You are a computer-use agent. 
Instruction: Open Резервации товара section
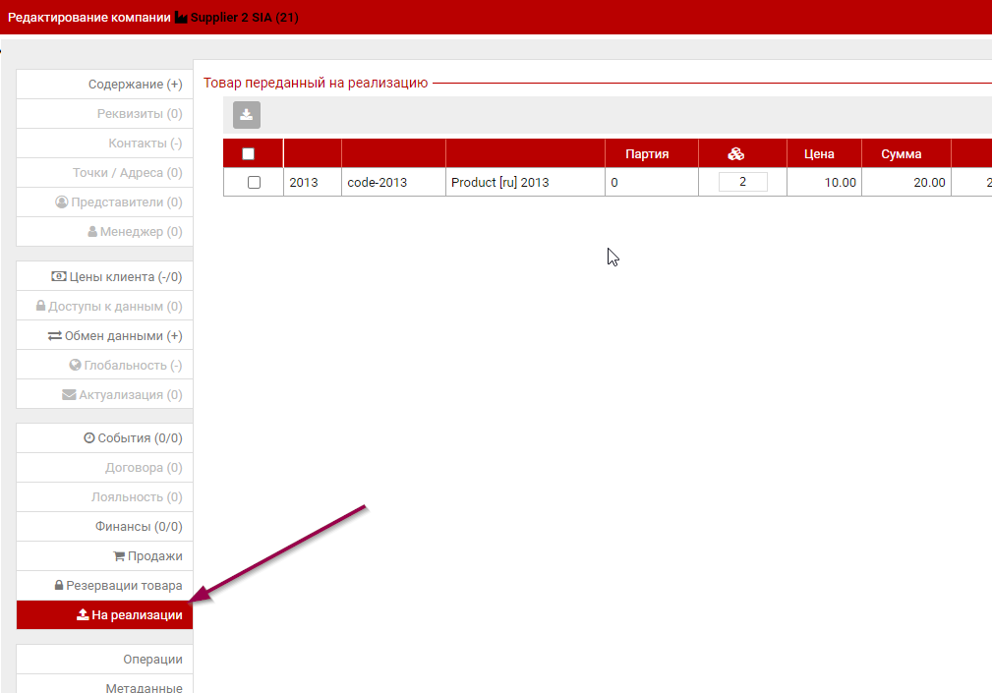(118, 586)
